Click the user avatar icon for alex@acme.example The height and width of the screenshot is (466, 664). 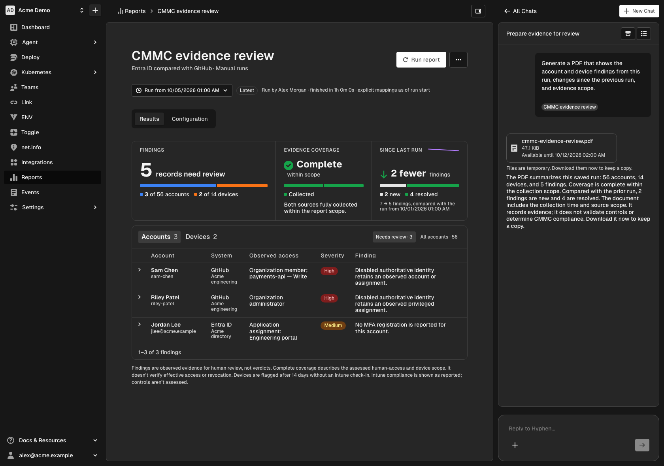(11, 455)
